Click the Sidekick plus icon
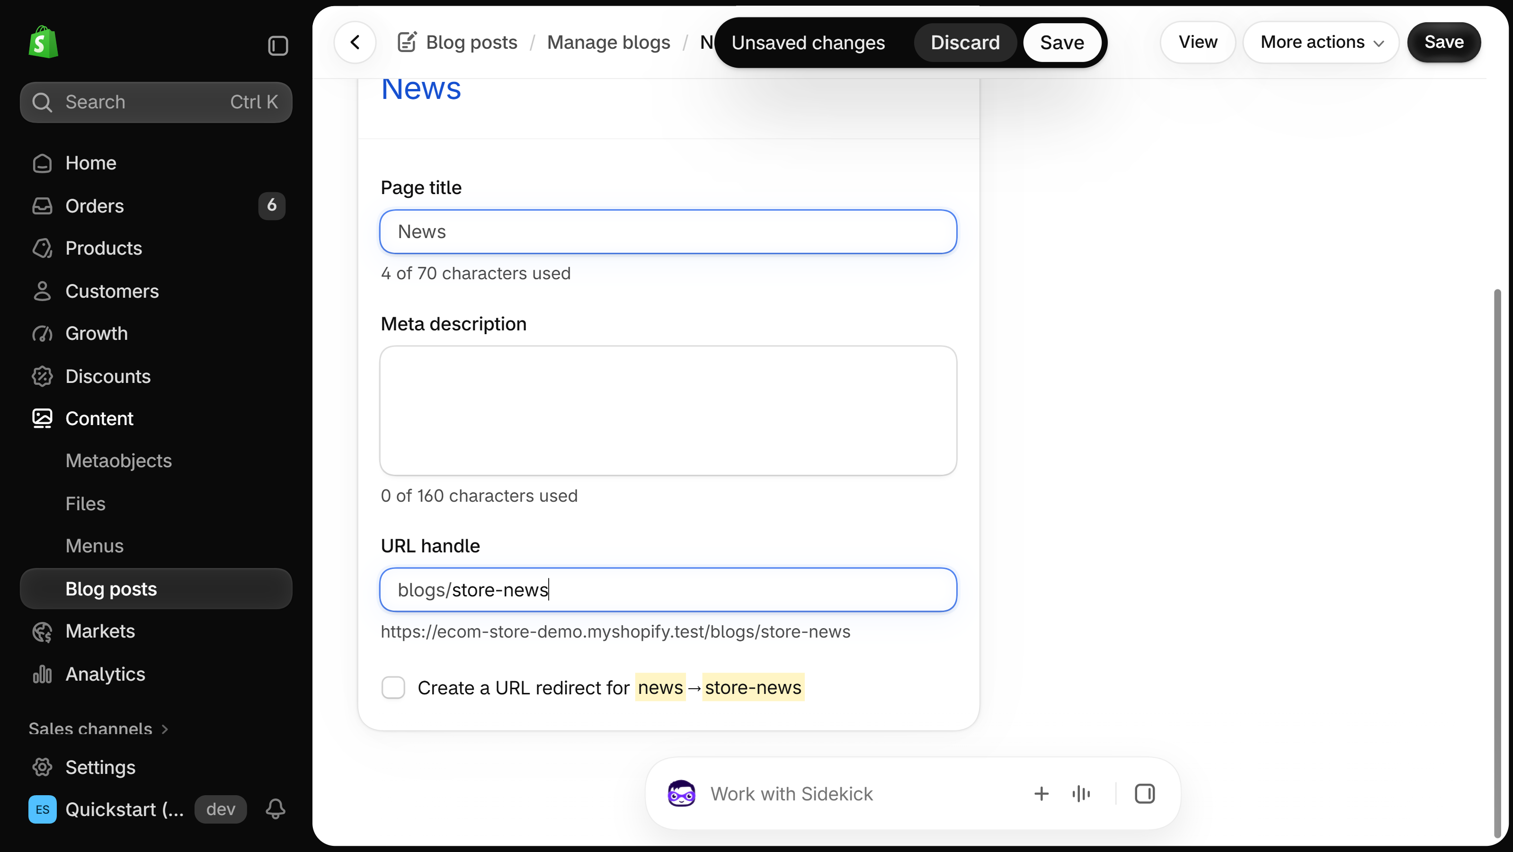 (1041, 794)
